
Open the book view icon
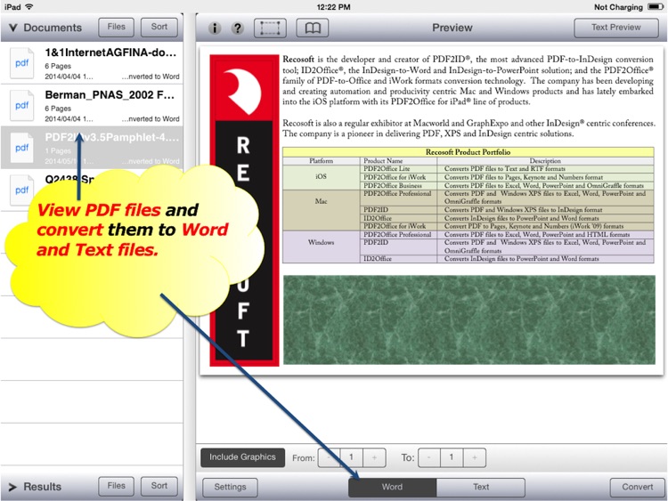click(313, 28)
